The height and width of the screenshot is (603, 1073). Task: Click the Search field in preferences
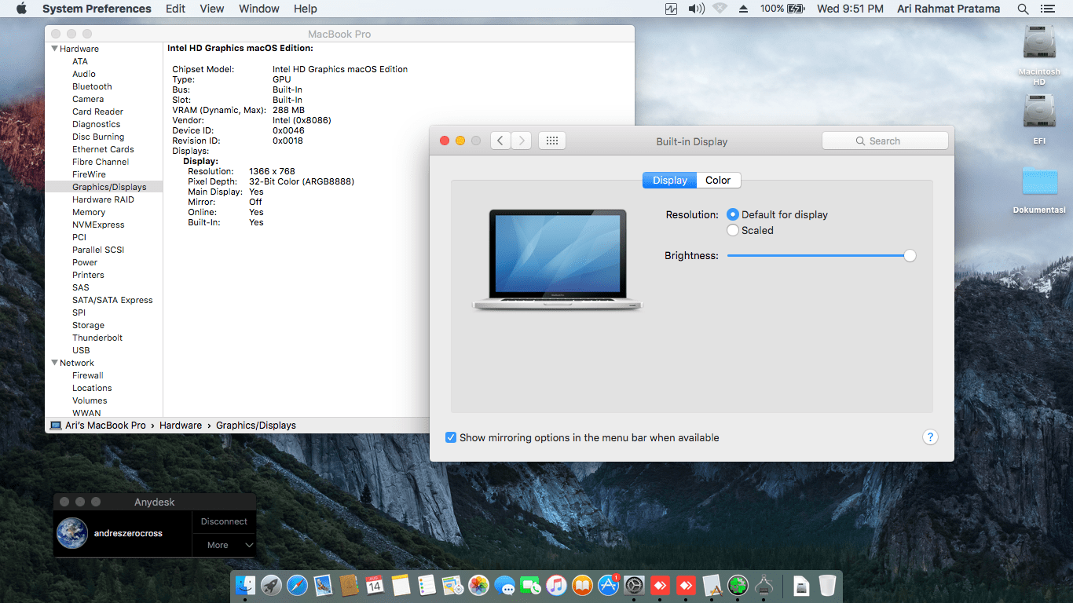tap(884, 141)
